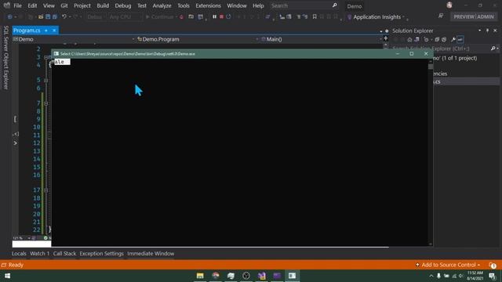
Task: Open the Demo project dropdown in the navigation bar
Action: [x=74, y=39]
